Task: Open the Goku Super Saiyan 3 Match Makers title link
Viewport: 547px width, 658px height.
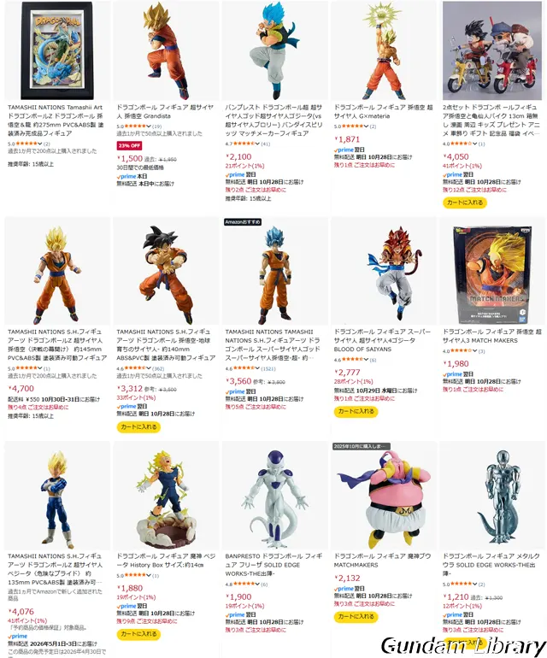Action: (492, 336)
